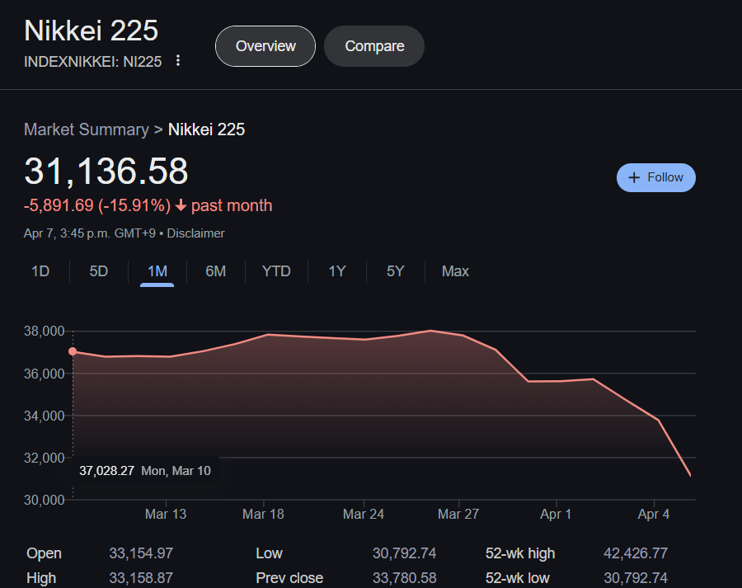Image resolution: width=742 pixels, height=588 pixels.
Task: Open the Disclaimer link
Action: pyautogui.click(x=196, y=233)
